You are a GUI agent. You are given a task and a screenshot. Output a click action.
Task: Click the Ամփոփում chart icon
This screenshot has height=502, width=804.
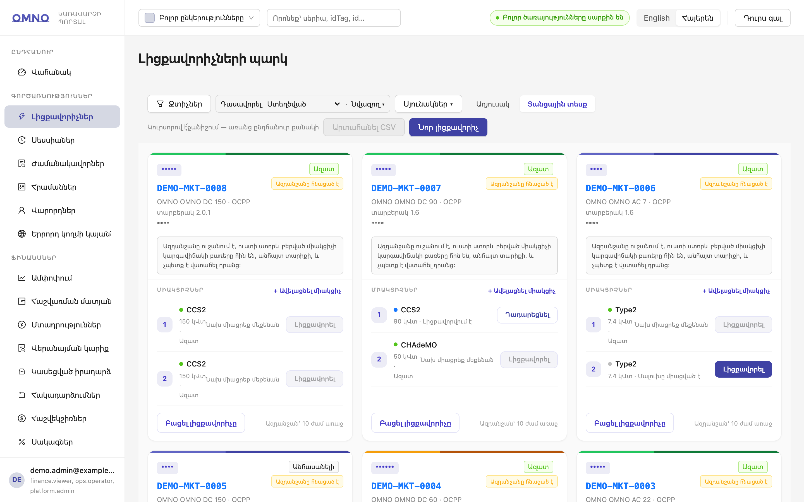(x=21, y=278)
